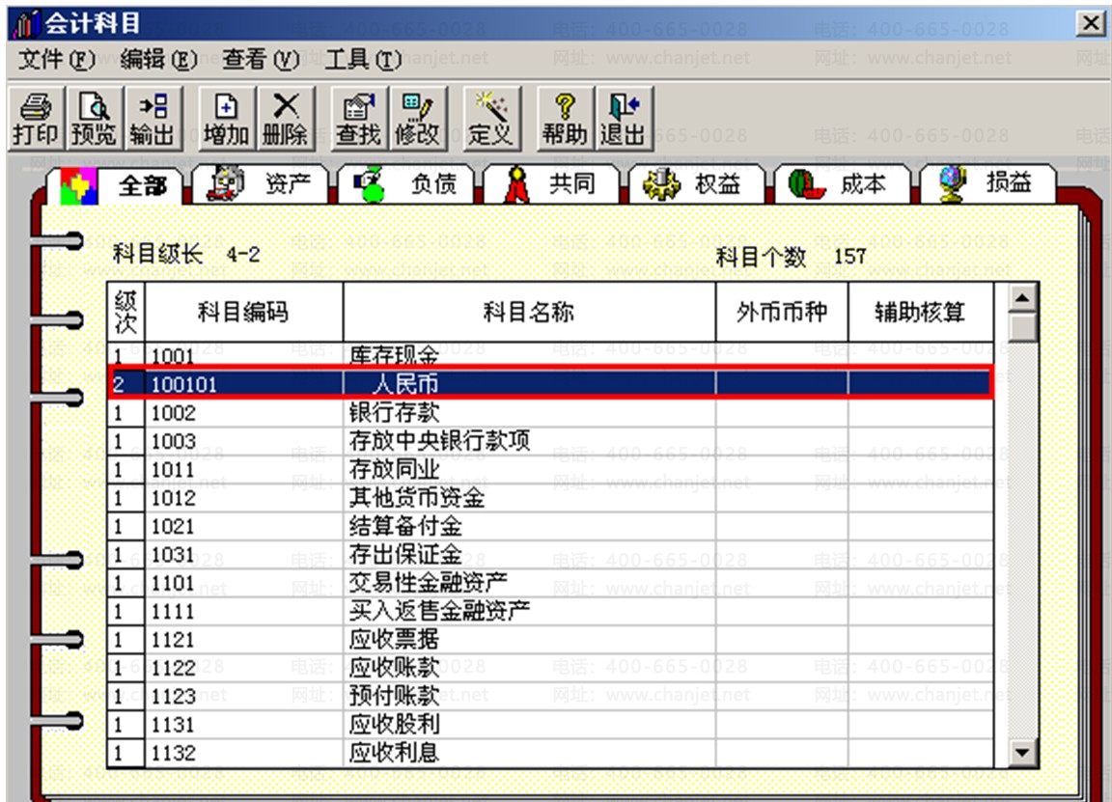Switch to the 全部 tab
The width and height of the screenshot is (1112, 802).
tap(117, 186)
